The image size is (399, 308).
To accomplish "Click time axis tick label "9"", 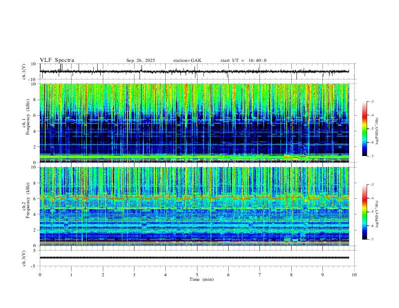I will (x=322, y=275).
